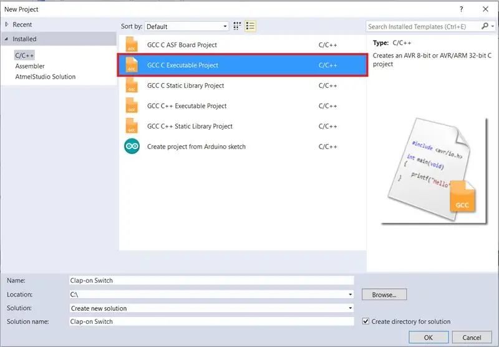499x347 pixels.
Task: Click the GCC C Static Library Project icon
Action: point(132,86)
